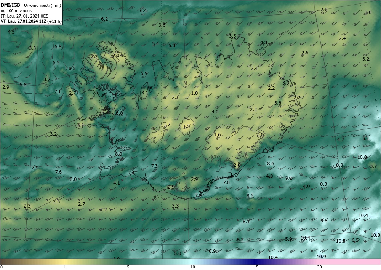Click the map value '5.4'
The image size is (381, 270).
[155, 44]
